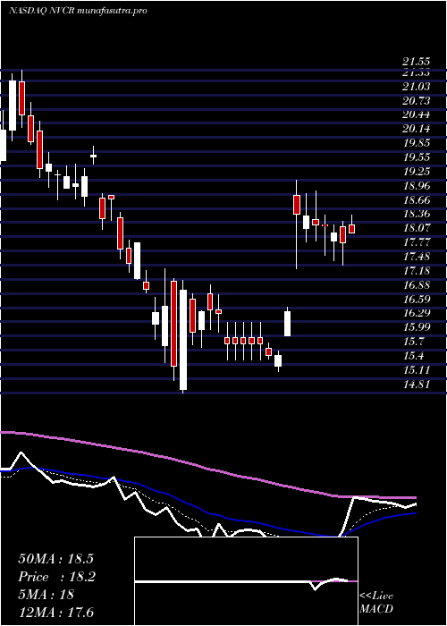Click the 16.88 price axis label
Viewport: 447px width, 626px height.
pos(417,284)
